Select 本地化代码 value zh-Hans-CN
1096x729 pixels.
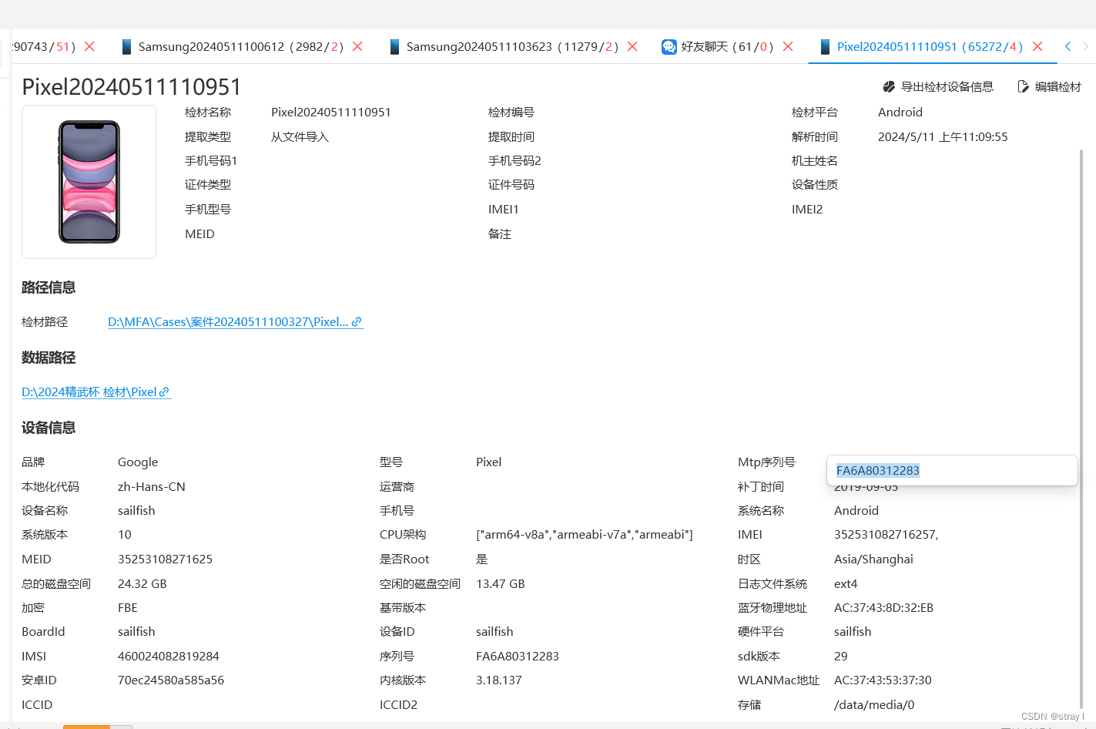click(152, 487)
